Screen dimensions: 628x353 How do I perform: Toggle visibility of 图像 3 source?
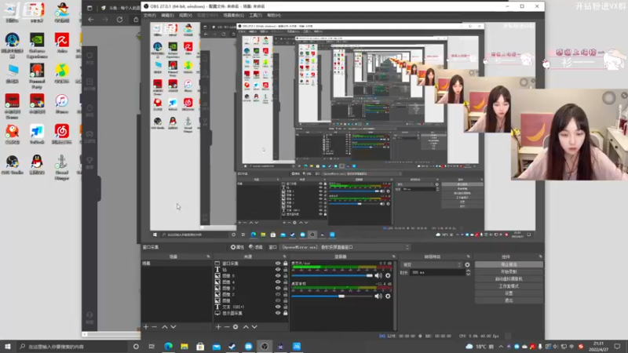[278, 288]
